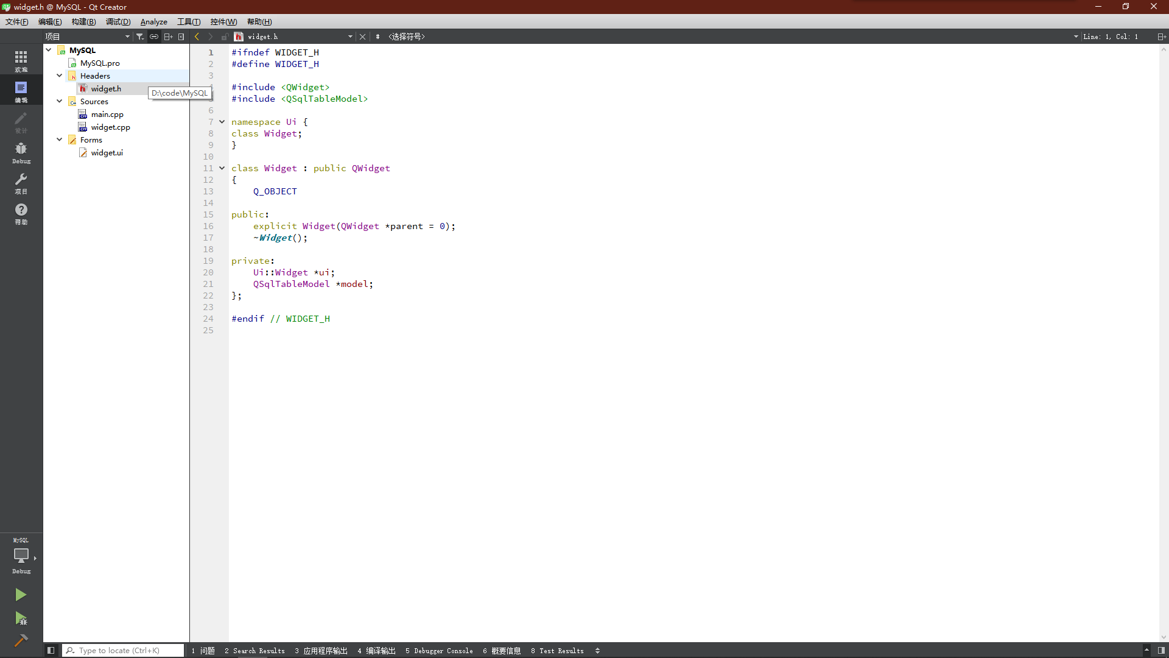Maximize the output panes with arrow

tap(1146, 651)
